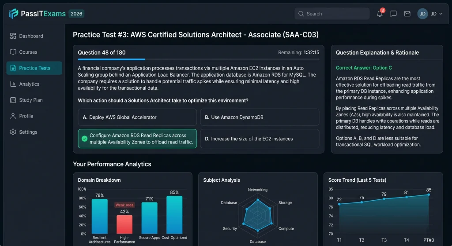Click the Practice Tests document icon
Image resolution: width=452 pixels, height=246 pixels.
click(x=13, y=68)
